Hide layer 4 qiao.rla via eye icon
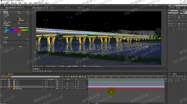 1,87
